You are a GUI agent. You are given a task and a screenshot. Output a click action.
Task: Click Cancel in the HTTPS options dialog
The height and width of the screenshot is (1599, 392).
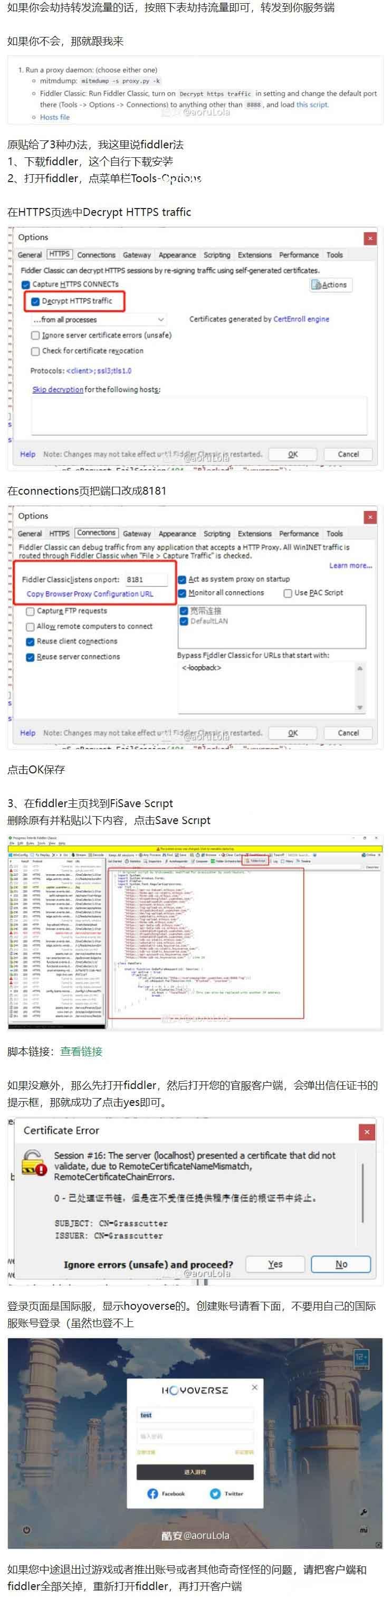pyautogui.click(x=348, y=455)
